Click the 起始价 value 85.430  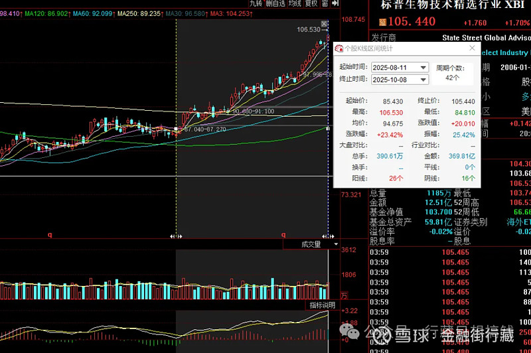click(393, 102)
